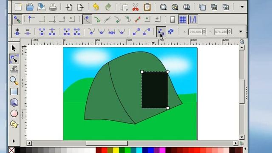The height and width of the screenshot is (153, 272).
Task: Select the Star and polygon tool
Action: (14, 124)
